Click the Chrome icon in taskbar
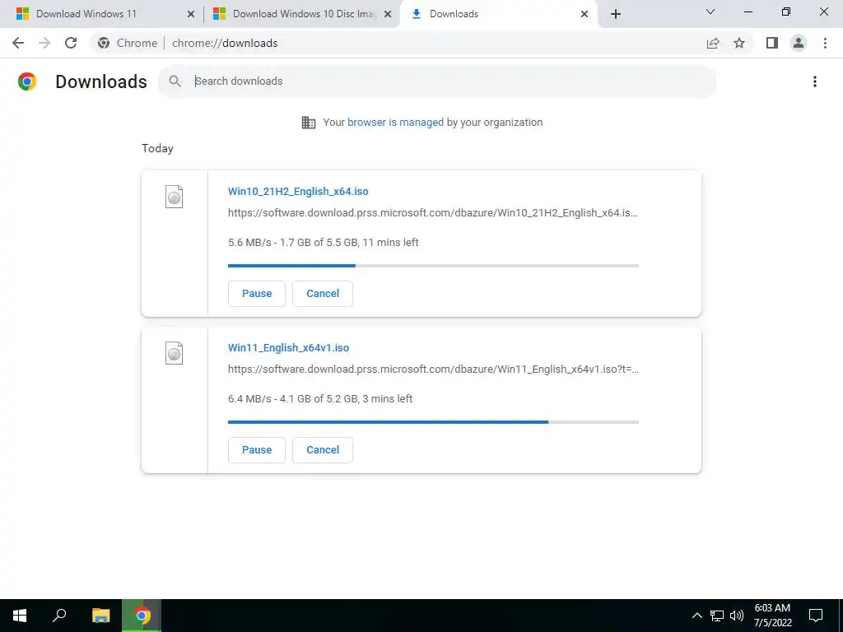The height and width of the screenshot is (632, 843). pos(142,616)
